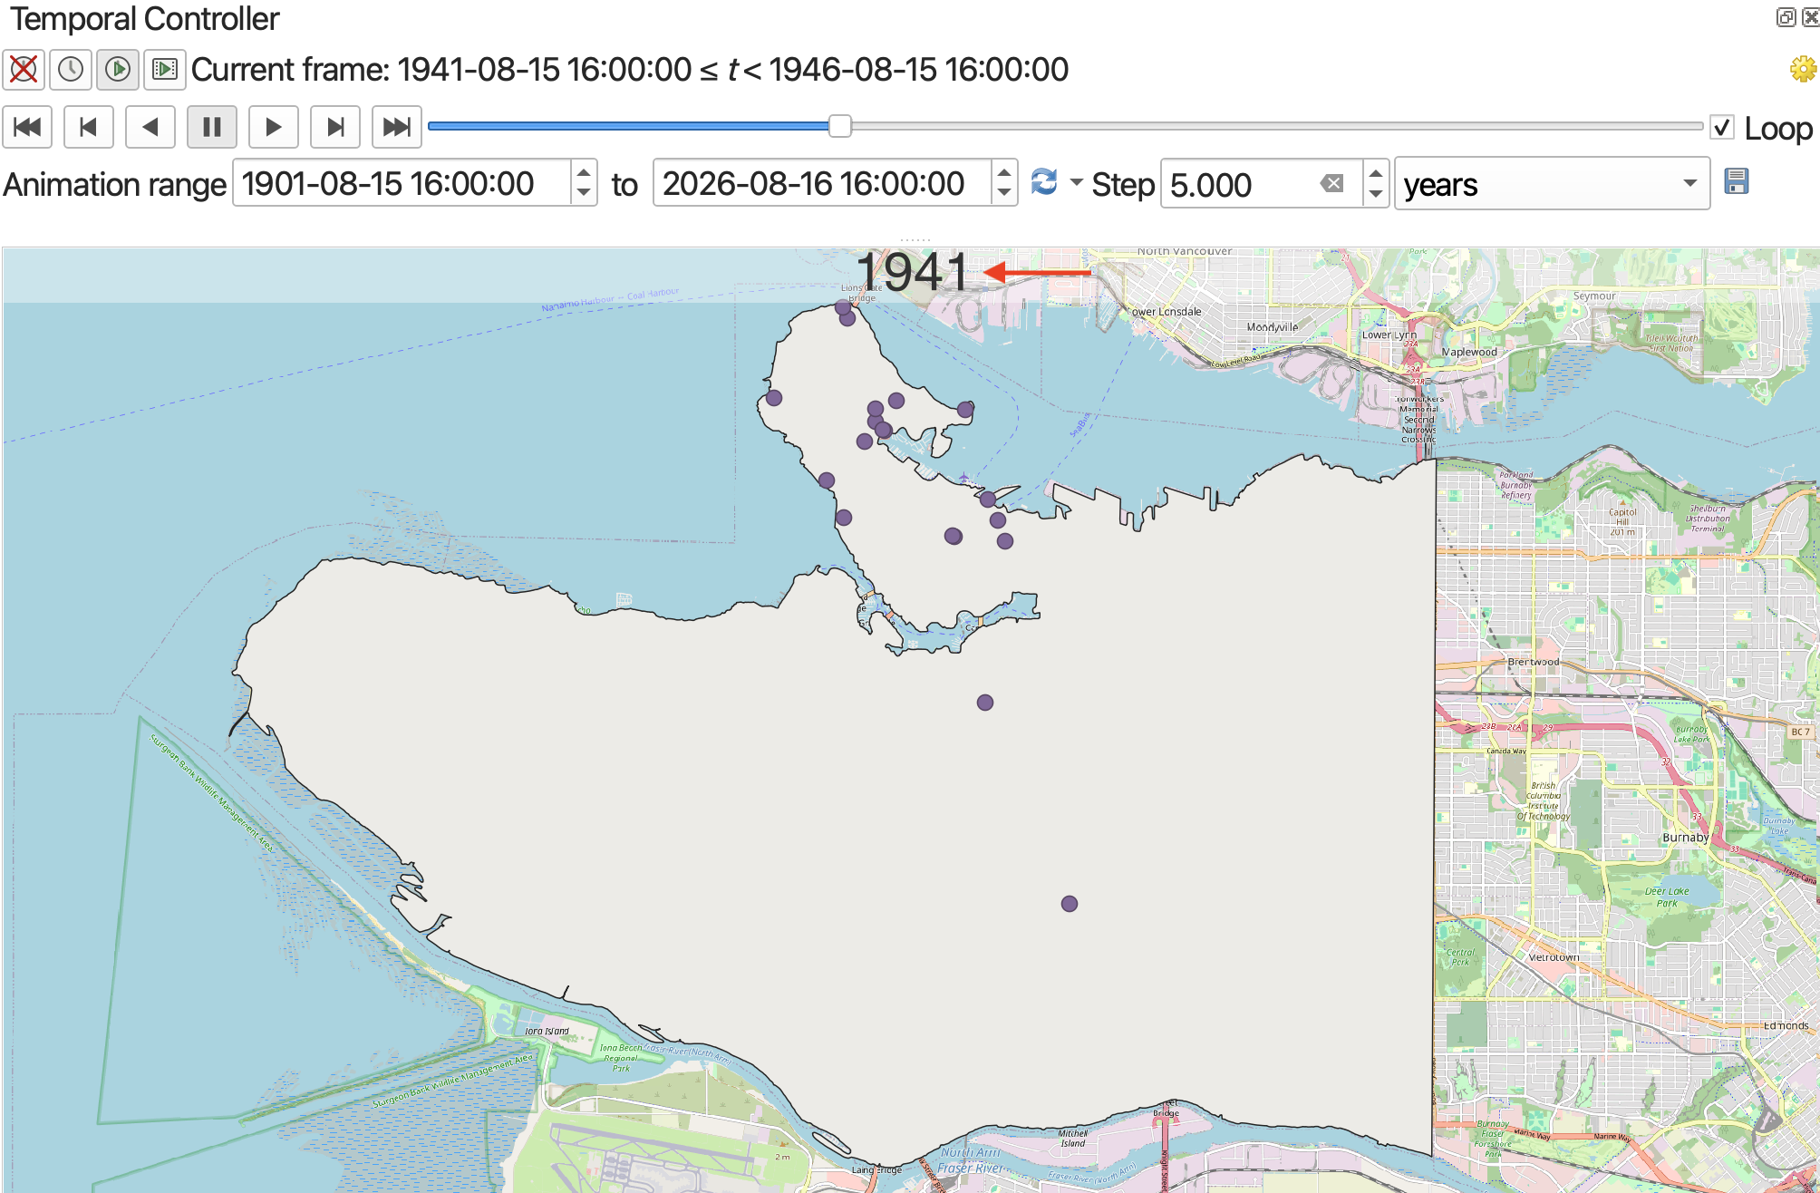Play animation in reverse
This screenshot has height=1193, width=1820.
[150, 127]
